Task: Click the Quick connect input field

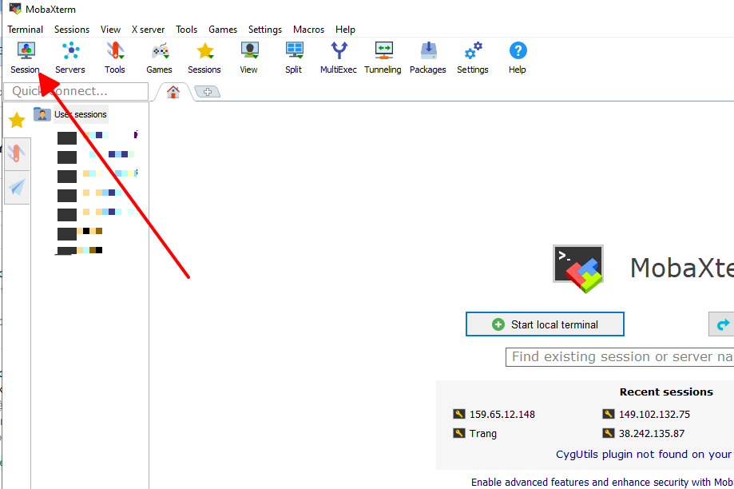Action: 76,91
